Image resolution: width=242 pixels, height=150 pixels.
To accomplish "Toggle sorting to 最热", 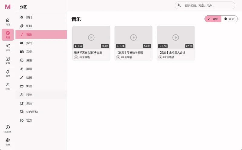I will coord(229,19).
